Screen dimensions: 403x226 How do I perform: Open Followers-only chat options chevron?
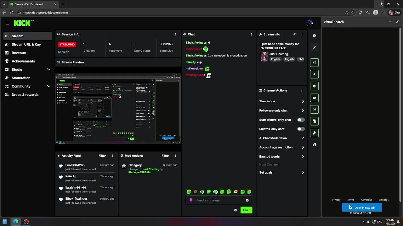click(303, 110)
